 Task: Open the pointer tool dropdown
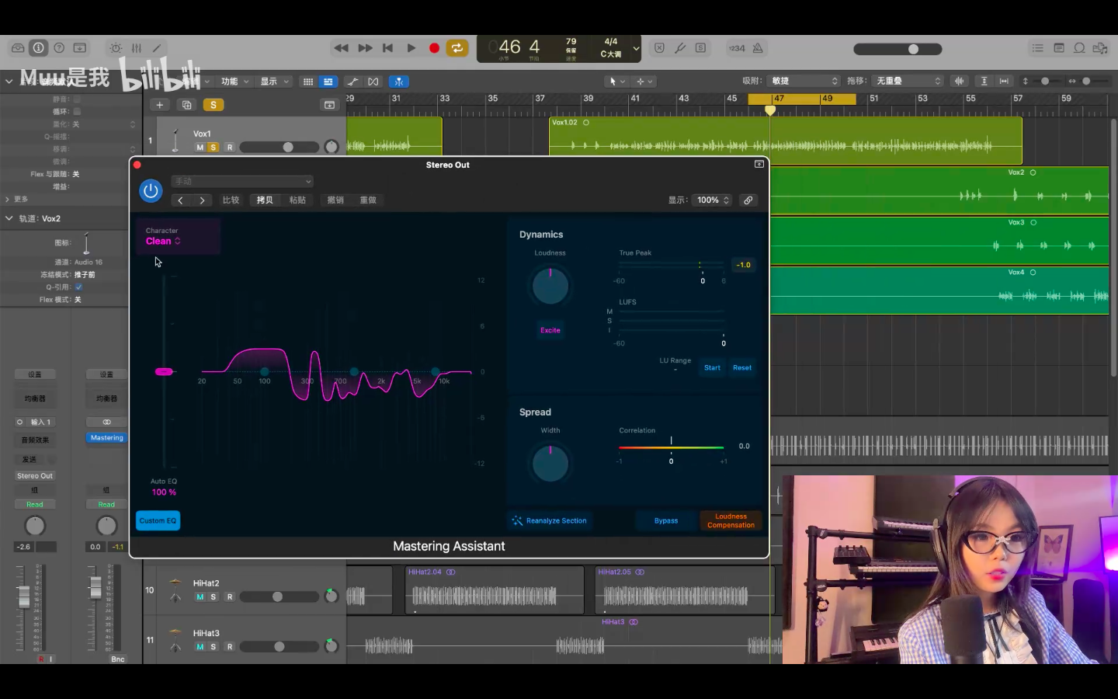617,82
